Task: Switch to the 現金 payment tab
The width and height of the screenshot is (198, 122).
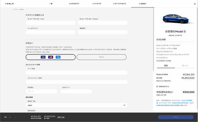Action: tap(166, 66)
